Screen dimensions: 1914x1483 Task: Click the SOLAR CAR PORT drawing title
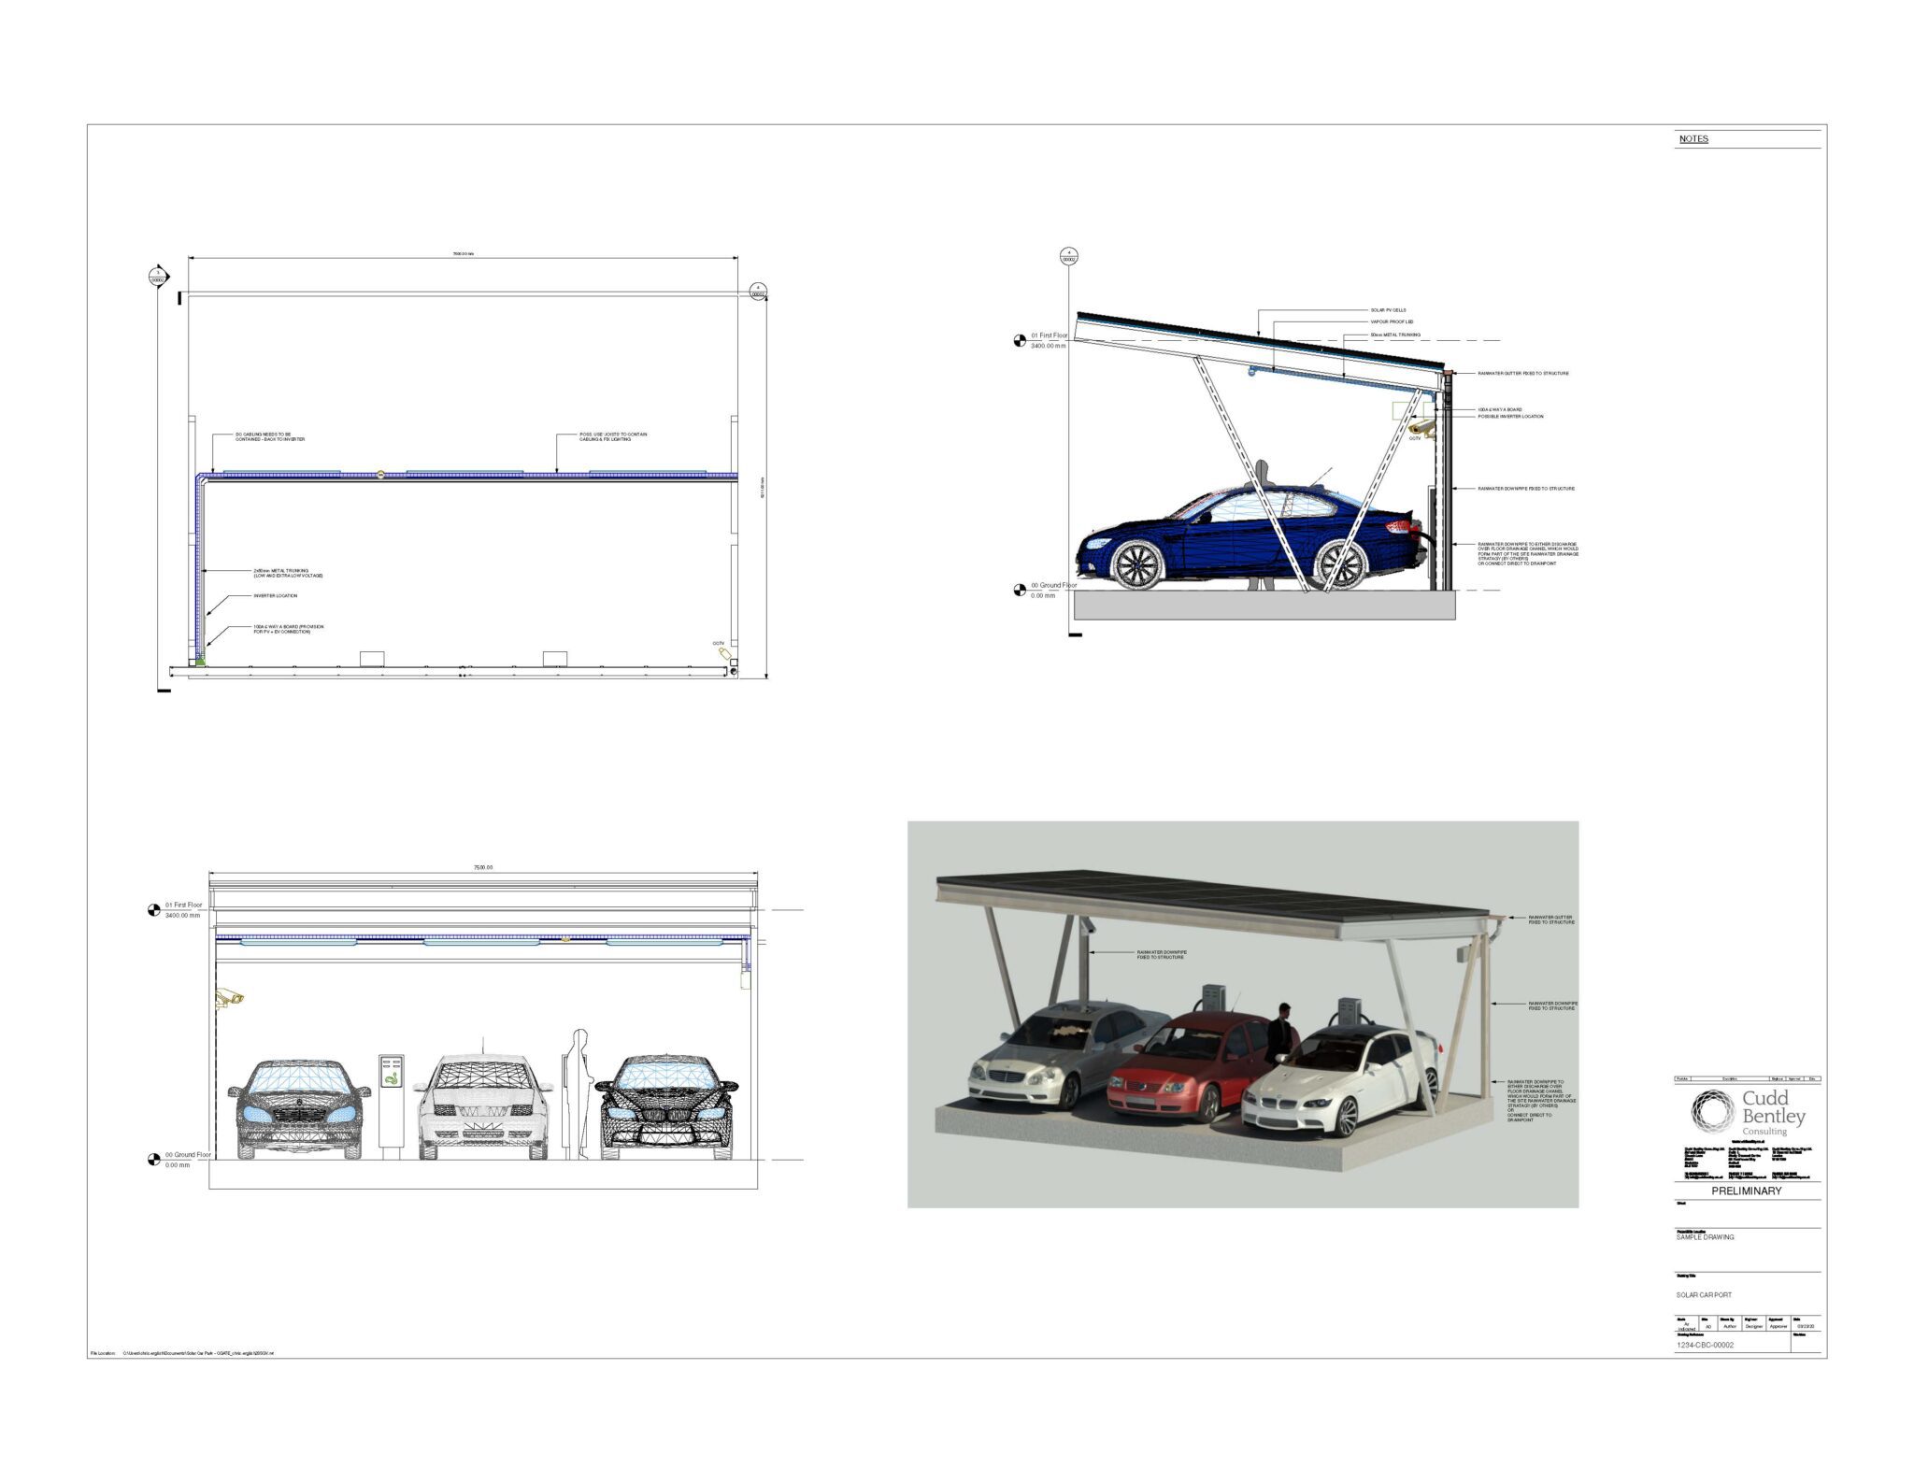click(x=1704, y=1294)
